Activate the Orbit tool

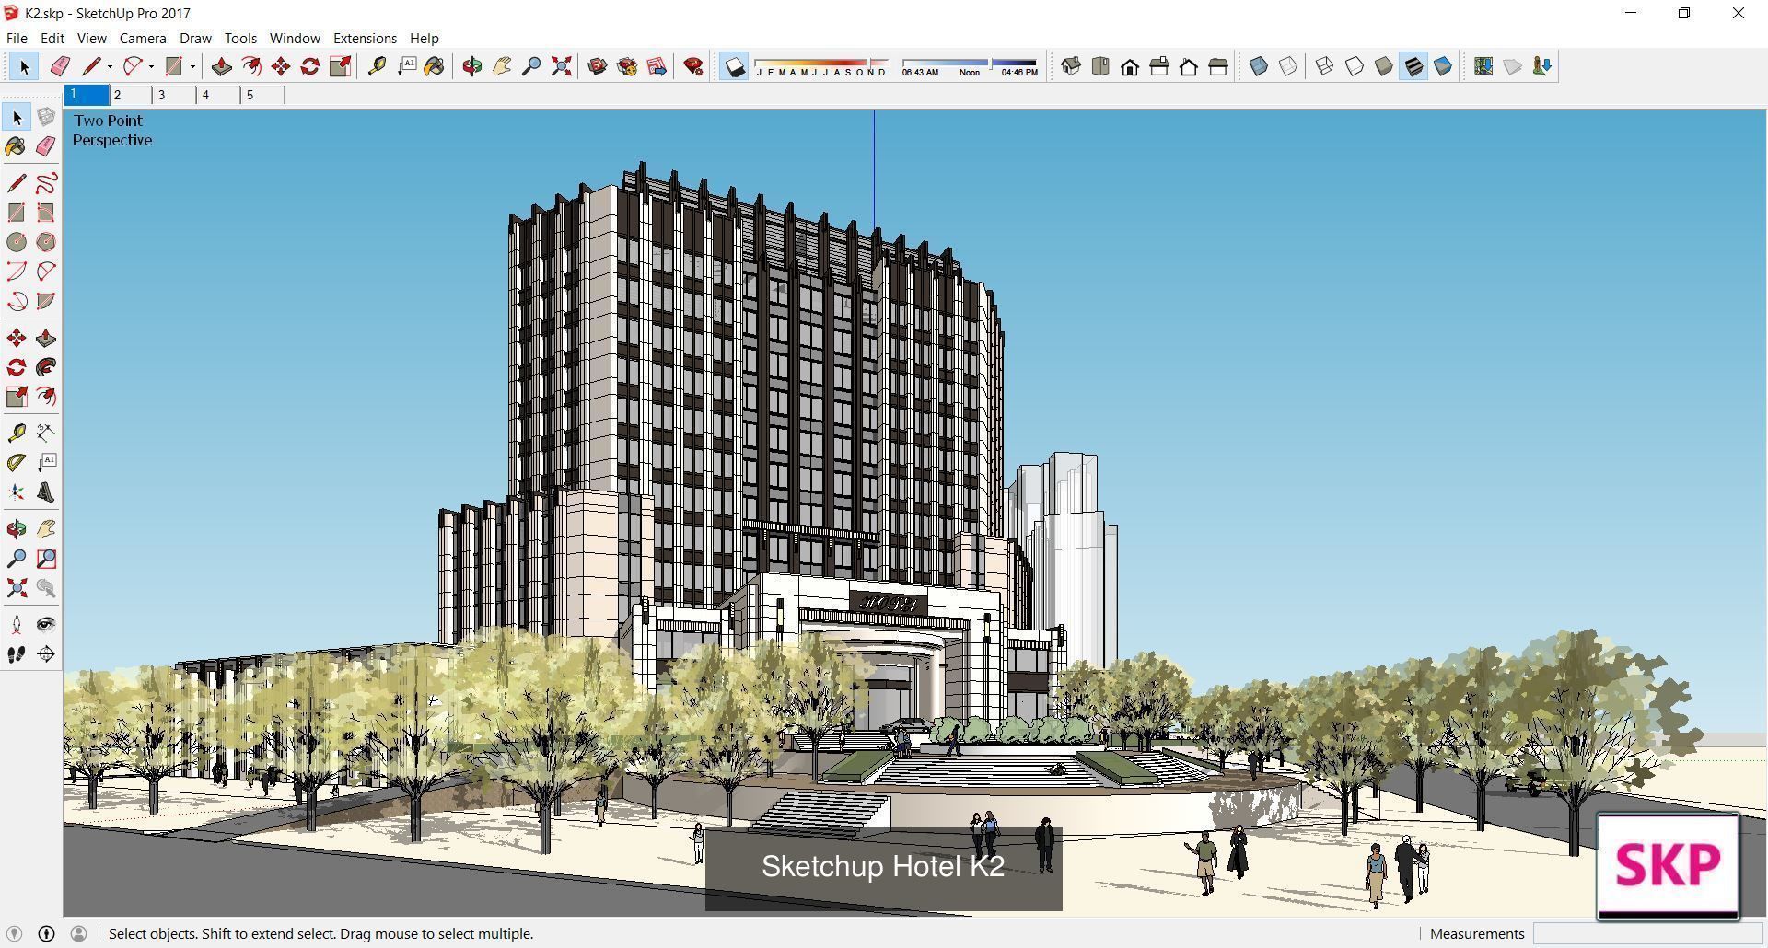pos(473,66)
